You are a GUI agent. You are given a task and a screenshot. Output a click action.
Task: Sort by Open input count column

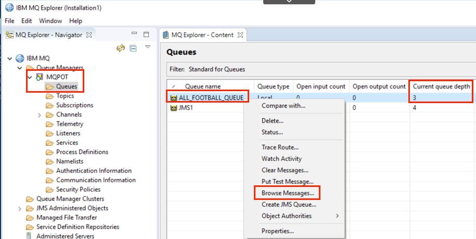[321, 87]
